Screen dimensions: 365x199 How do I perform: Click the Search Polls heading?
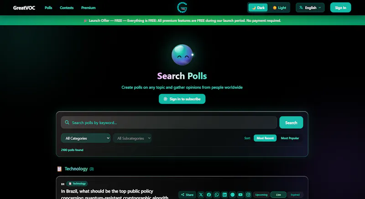[182, 76]
